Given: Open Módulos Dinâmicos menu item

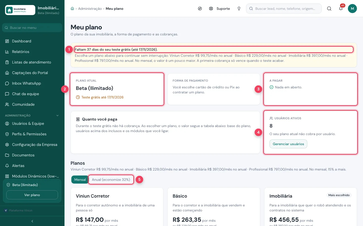Looking at the screenshot, I should click(32, 176).
